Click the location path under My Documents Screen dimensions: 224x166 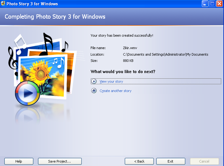[166, 54]
